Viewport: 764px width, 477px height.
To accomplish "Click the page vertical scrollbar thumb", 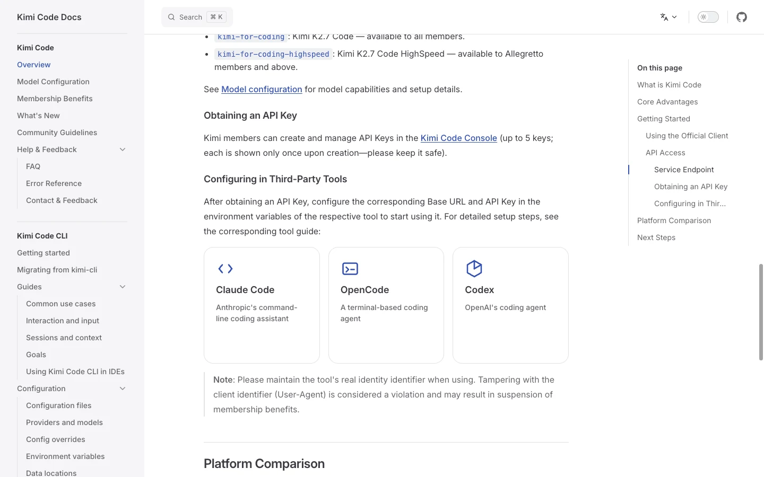I will (761, 312).
